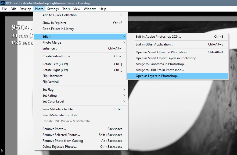Viewport: 237px width, 155px height.
Task: Open the Window menu
Action: (x=90, y=9)
